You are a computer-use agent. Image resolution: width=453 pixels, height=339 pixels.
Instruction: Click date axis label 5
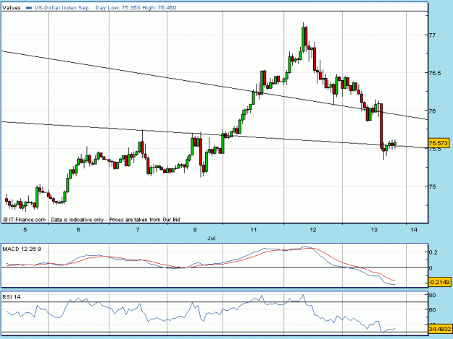(x=25, y=230)
